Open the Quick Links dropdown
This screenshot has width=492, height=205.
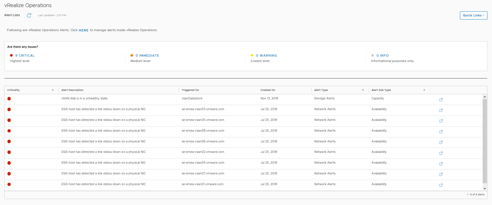coord(474,15)
